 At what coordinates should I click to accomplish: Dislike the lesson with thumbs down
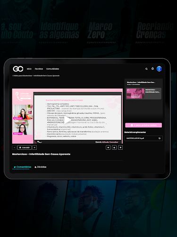click(120, 147)
